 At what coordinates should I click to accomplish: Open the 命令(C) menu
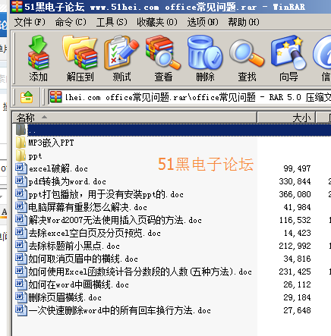71,22
